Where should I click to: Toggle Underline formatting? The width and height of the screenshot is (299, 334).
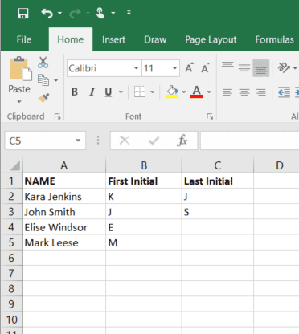(109, 92)
